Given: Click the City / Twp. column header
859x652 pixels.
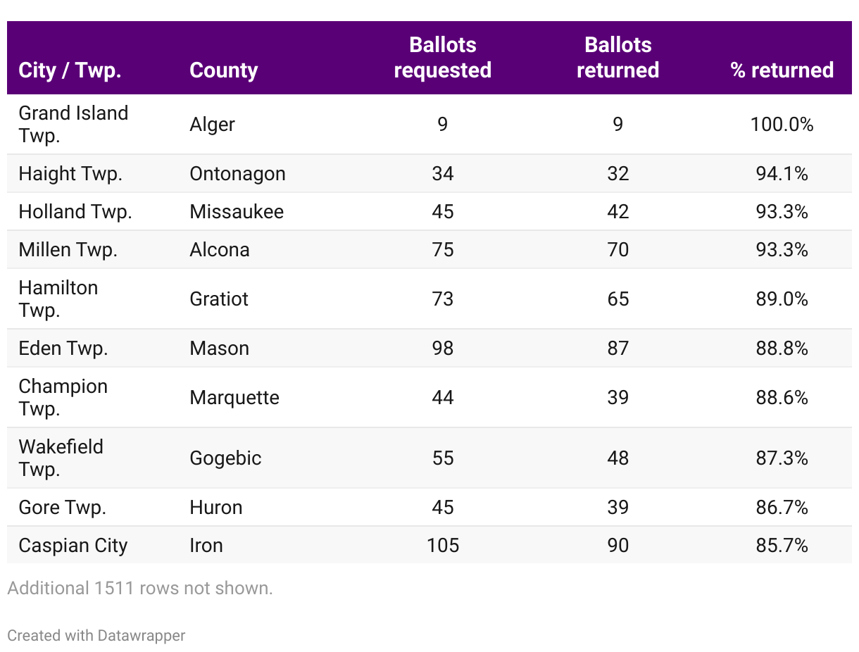Looking at the screenshot, I should (x=70, y=70).
